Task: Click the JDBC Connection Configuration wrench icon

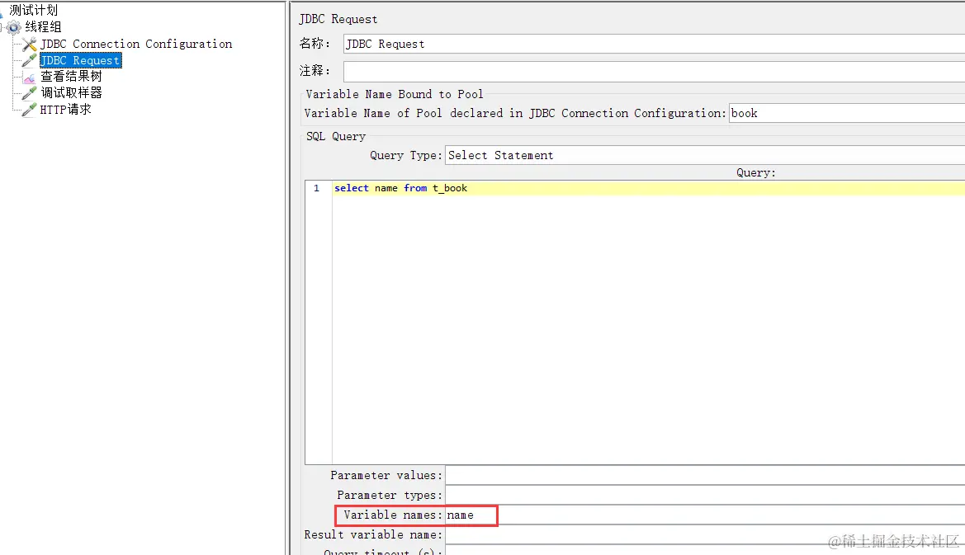Action: [x=29, y=45]
